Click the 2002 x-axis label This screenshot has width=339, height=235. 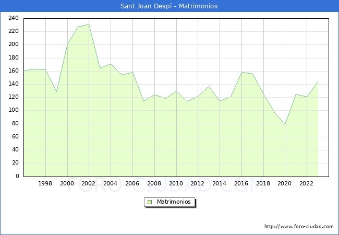(x=89, y=183)
